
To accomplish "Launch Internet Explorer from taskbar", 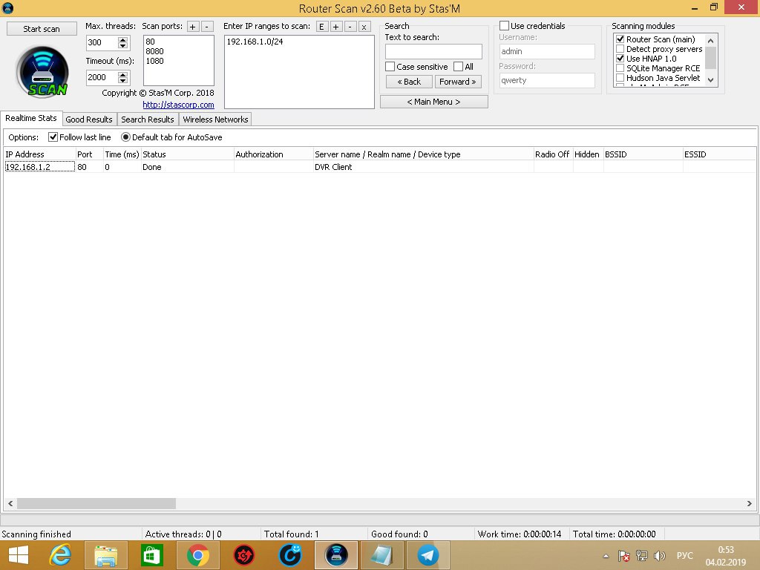I will pos(61,555).
